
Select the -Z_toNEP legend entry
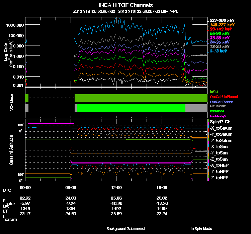point(219,177)
